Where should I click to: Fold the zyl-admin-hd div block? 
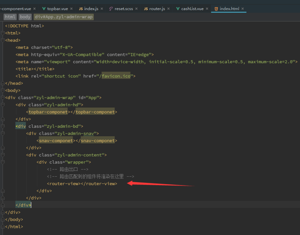[x=3, y=105]
